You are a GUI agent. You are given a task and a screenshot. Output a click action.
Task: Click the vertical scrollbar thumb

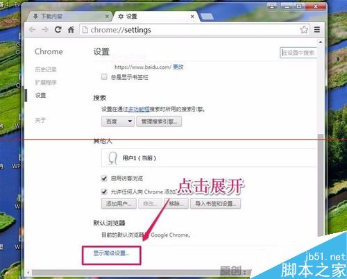321,185
